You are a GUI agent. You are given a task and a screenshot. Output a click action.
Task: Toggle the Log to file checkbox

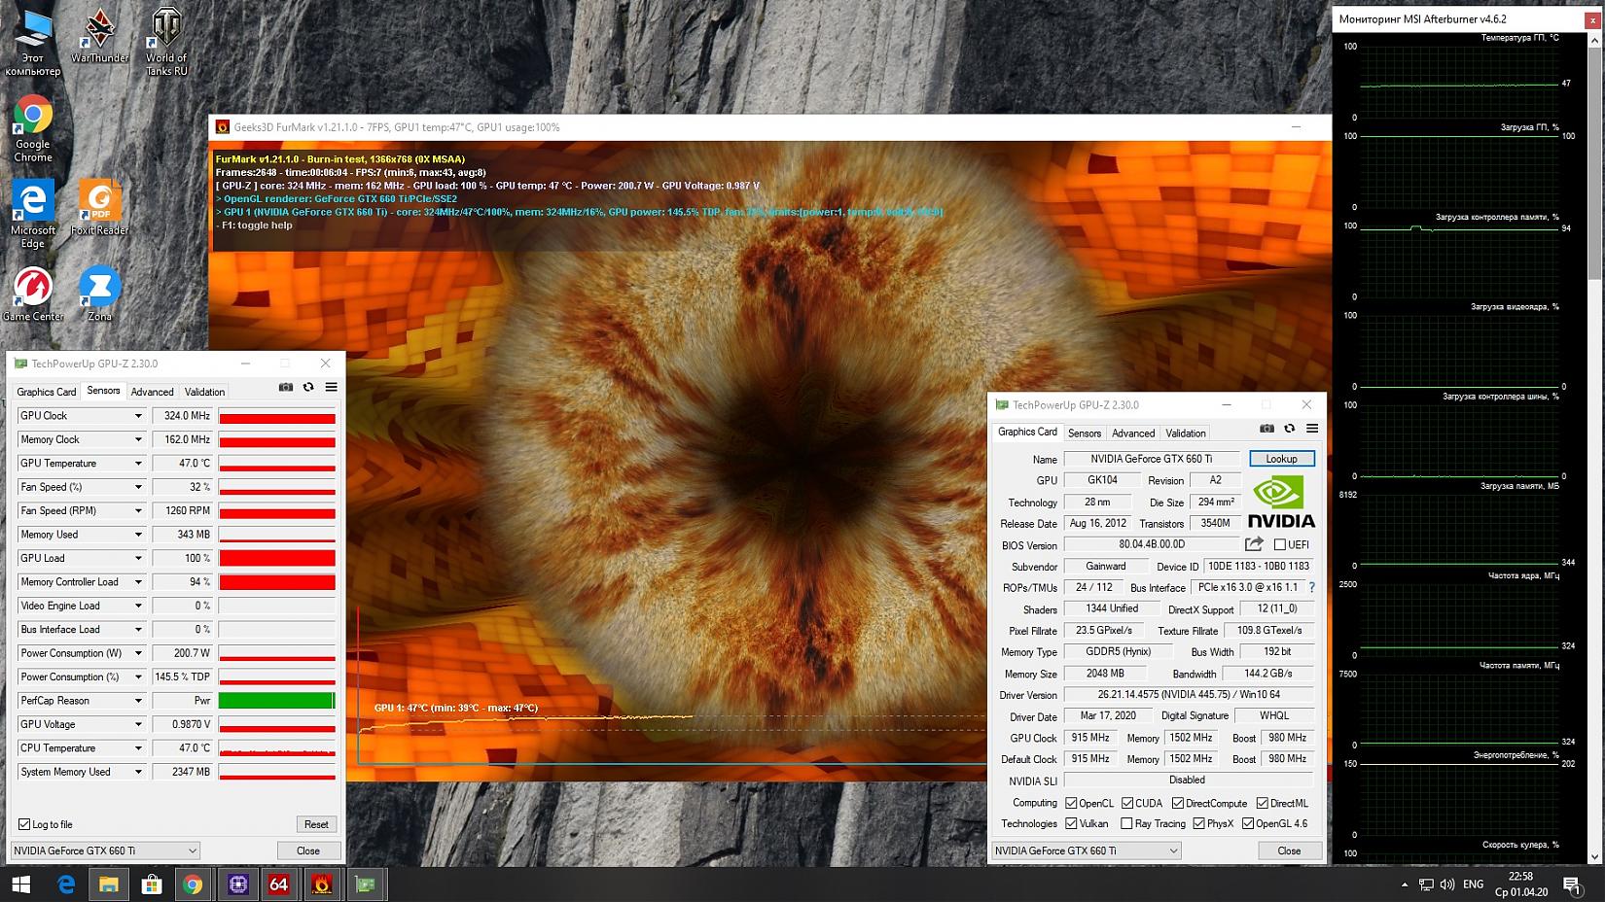pos(24,824)
